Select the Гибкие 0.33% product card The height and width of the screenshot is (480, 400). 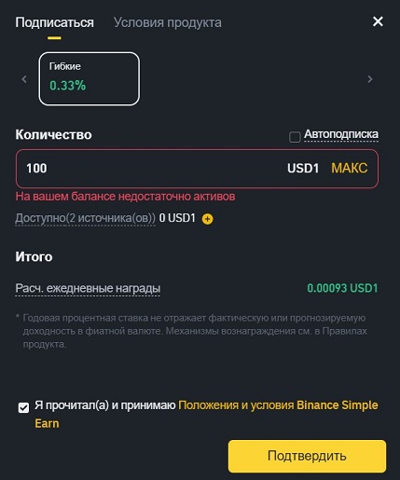click(x=89, y=78)
